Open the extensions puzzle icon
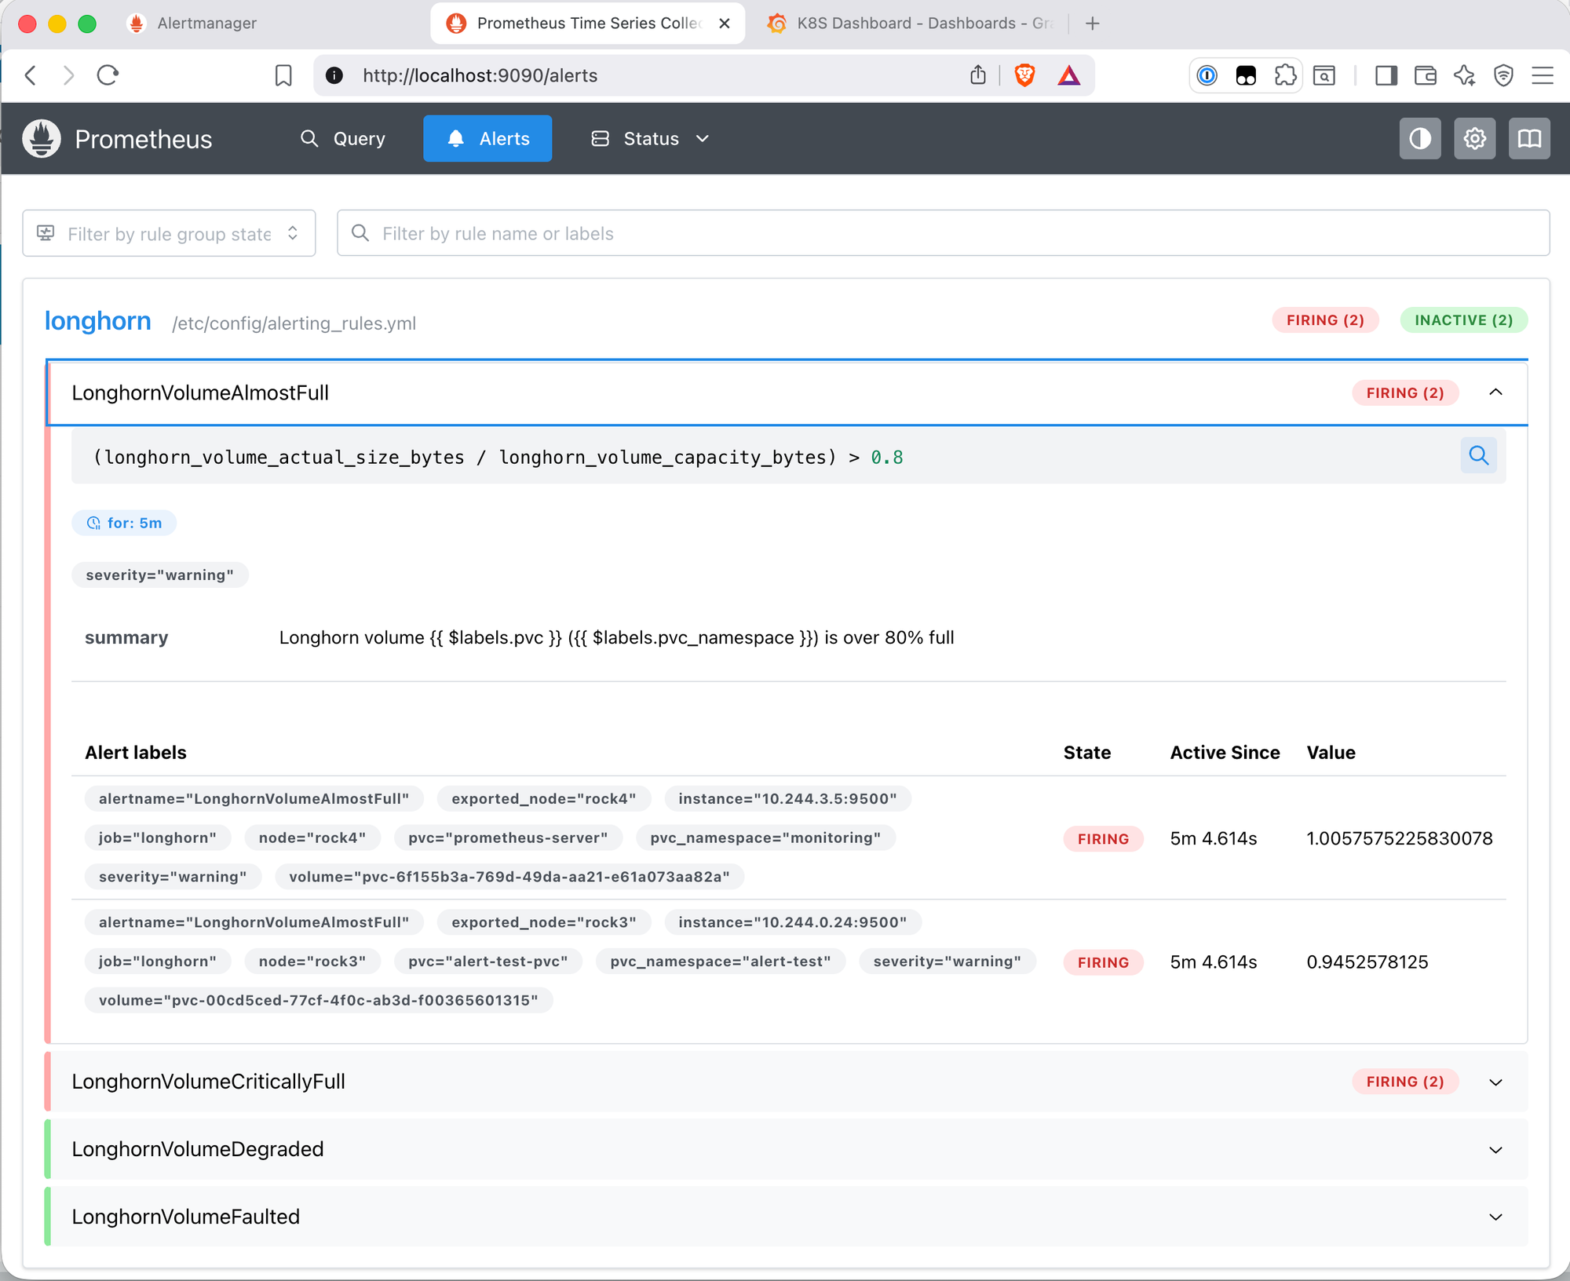 pos(1285,75)
